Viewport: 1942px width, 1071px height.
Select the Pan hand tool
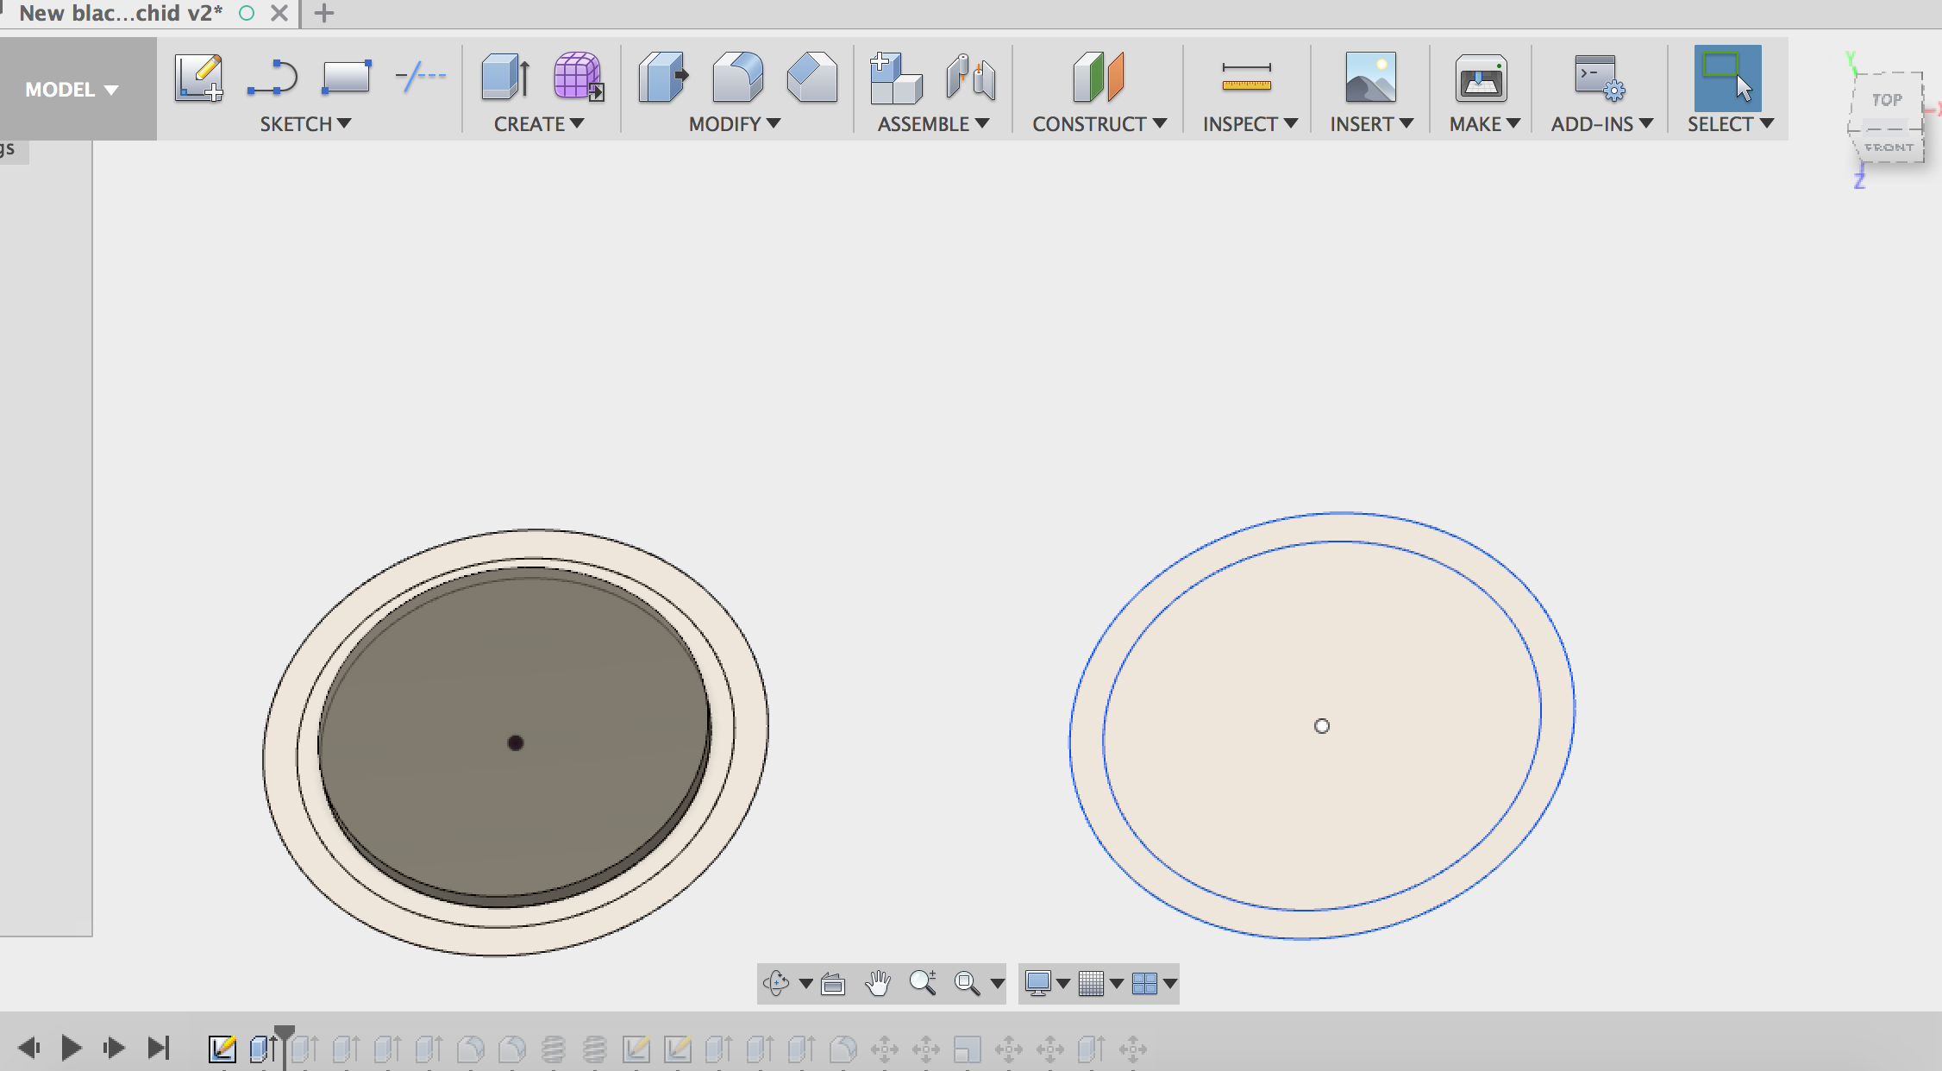pyautogui.click(x=878, y=983)
